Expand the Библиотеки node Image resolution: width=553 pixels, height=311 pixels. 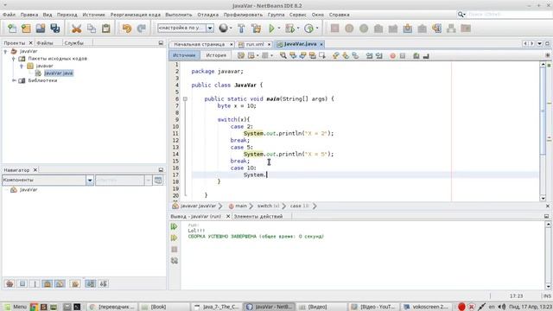pos(14,80)
